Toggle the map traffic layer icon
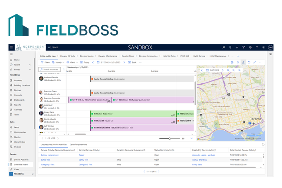Screen dimensions: 282x188 (x=239, y=70)
